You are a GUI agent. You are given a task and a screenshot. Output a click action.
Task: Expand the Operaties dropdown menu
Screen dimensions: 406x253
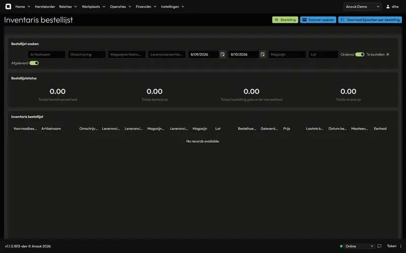[x=120, y=7]
